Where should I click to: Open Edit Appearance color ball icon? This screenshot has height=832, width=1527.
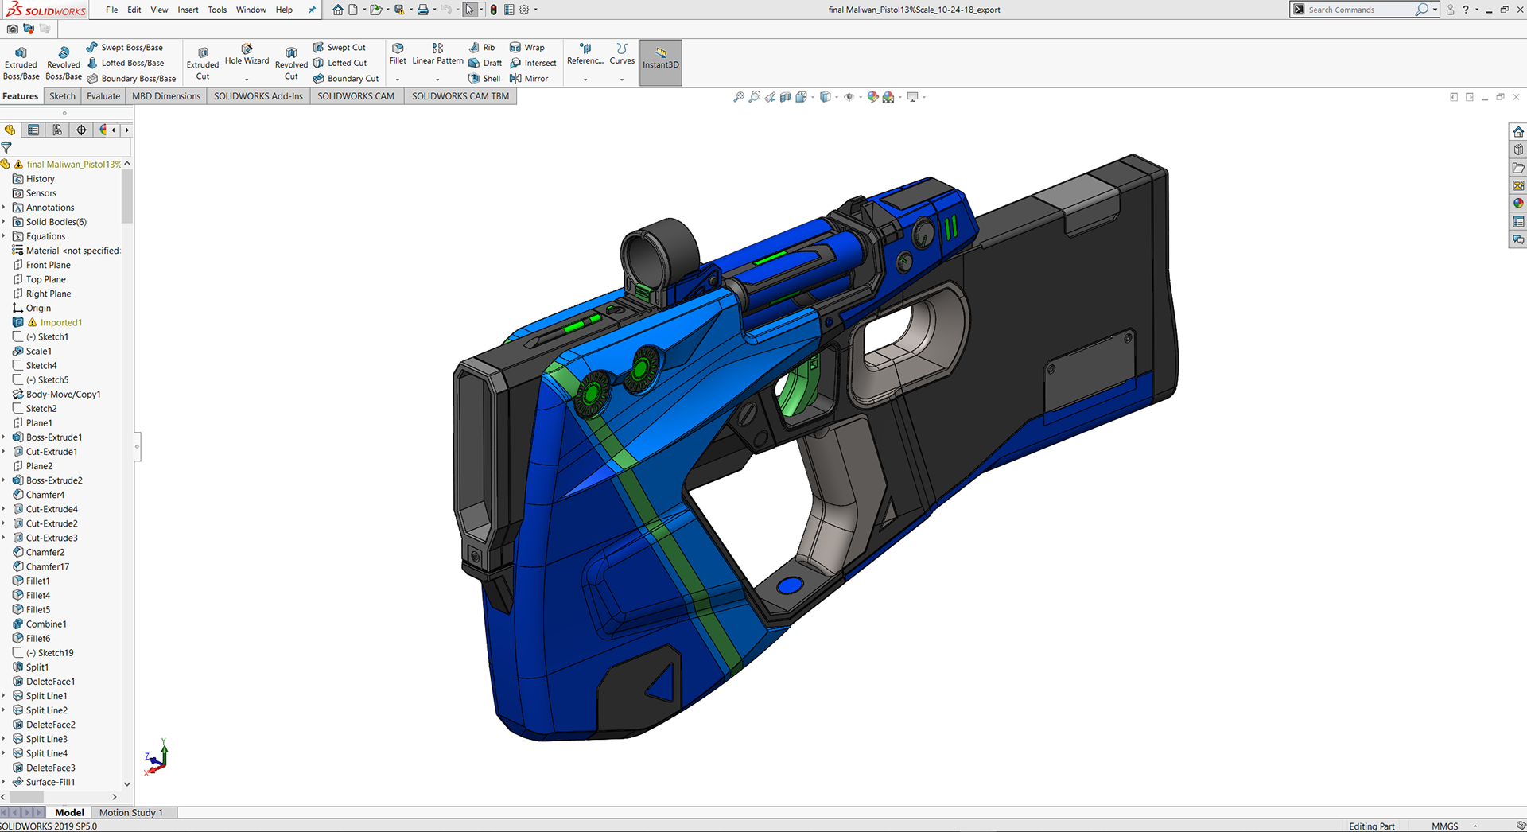(872, 97)
